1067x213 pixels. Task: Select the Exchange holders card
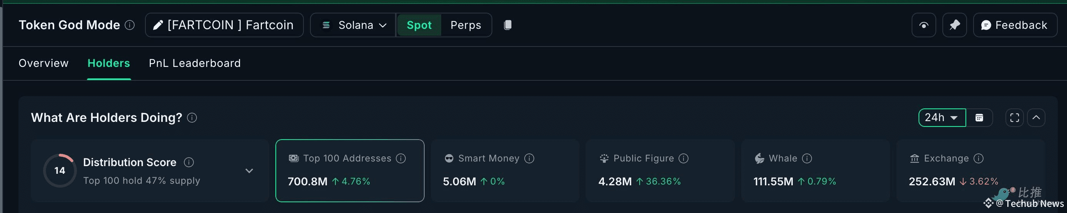coord(970,171)
